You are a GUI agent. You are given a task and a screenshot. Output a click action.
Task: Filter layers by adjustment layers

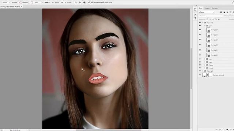(224, 12)
